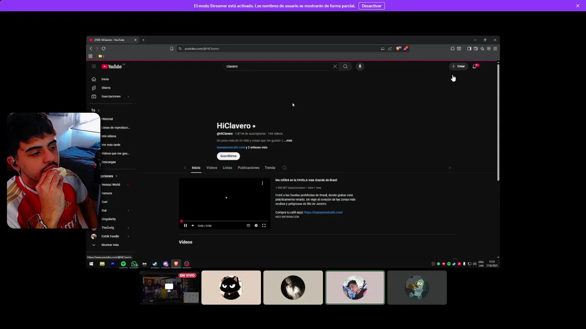This screenshot has width=586, height=329.
Task: Deactivate Streamer mode with Desactivar
Action: coord(371,6)
